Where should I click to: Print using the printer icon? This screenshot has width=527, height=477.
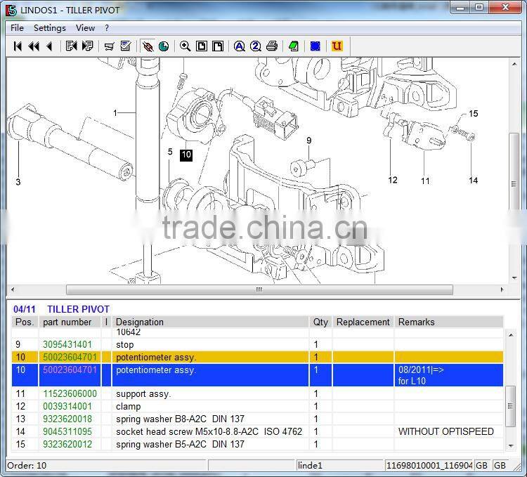point(272,46)
